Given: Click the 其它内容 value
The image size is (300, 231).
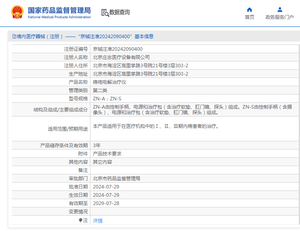Looking at the screenshot, I should (102, 162).
